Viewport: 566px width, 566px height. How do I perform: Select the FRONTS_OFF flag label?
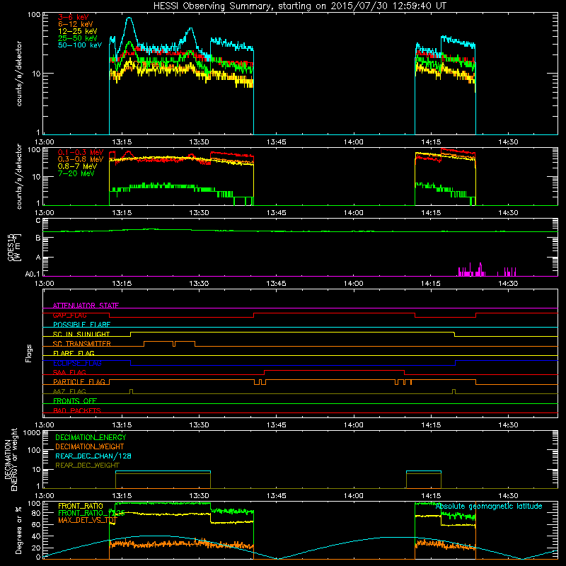pos(75,401)
